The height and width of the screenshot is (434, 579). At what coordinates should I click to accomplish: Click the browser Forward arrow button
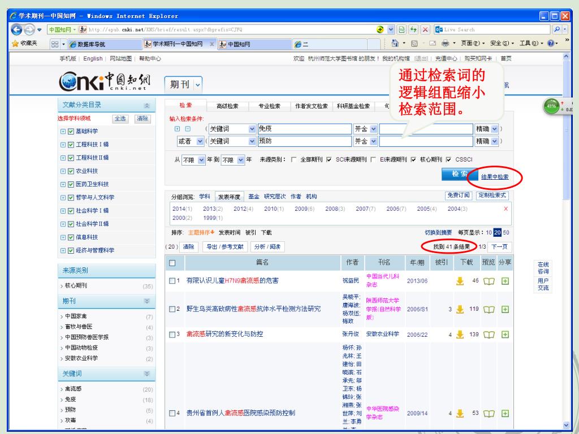[x=29, y=29]
